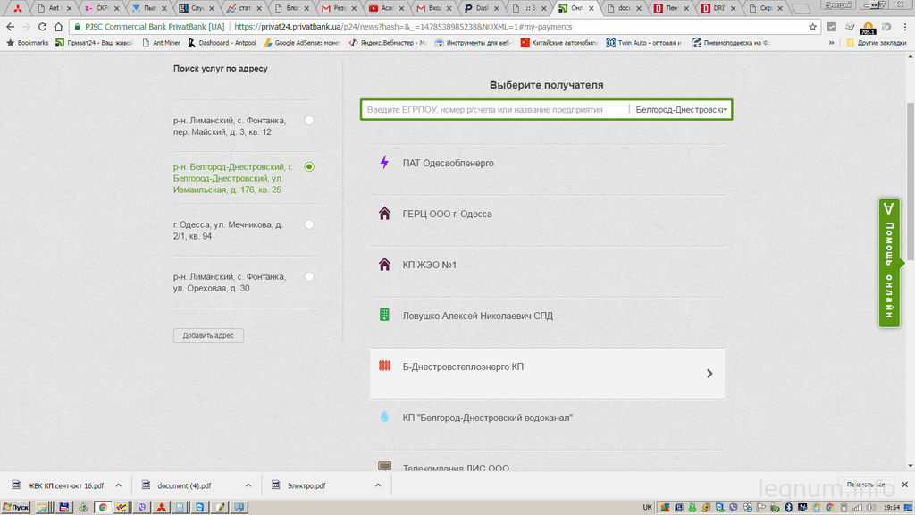
Task: Click the house icon beside КП ЖЭО №1
Action: click(384, 264)
